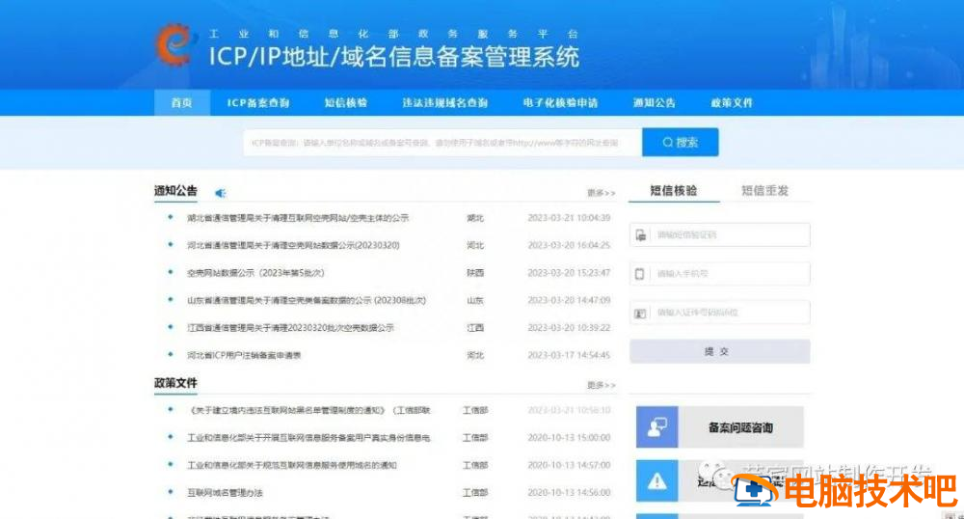The image size is (964, 519).
Task: Open 江西省通信管理局关于清理20230320批次空壳数据公示 notice
Action: tap(290, 328)
